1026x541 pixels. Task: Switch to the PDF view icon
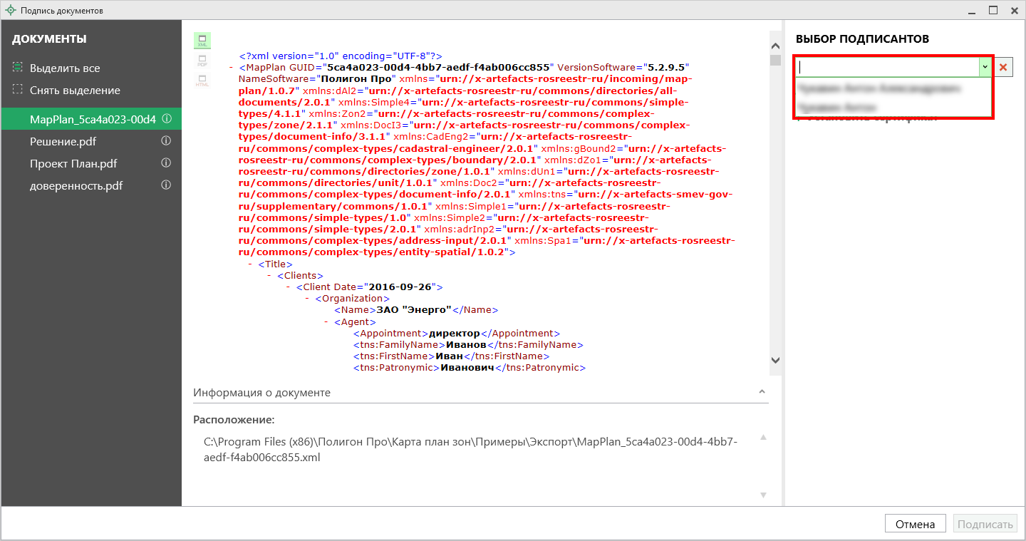click(202, 61)
